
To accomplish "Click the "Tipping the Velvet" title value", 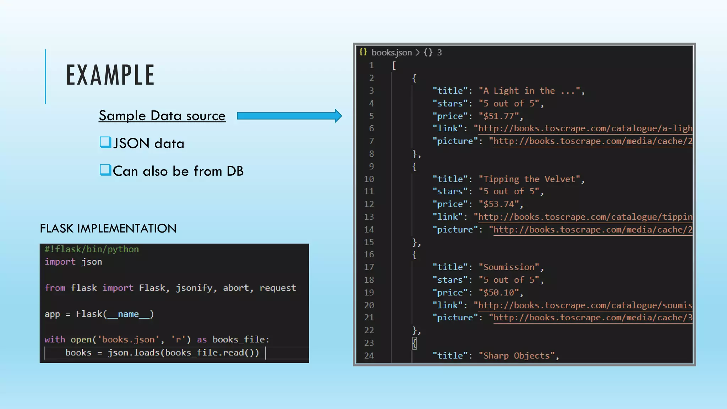I will [529, 179].
